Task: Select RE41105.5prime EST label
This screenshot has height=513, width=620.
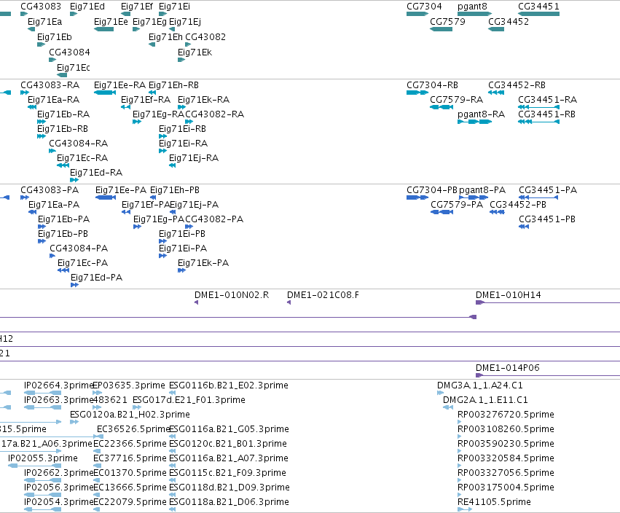Action: (x=494, y=502)
